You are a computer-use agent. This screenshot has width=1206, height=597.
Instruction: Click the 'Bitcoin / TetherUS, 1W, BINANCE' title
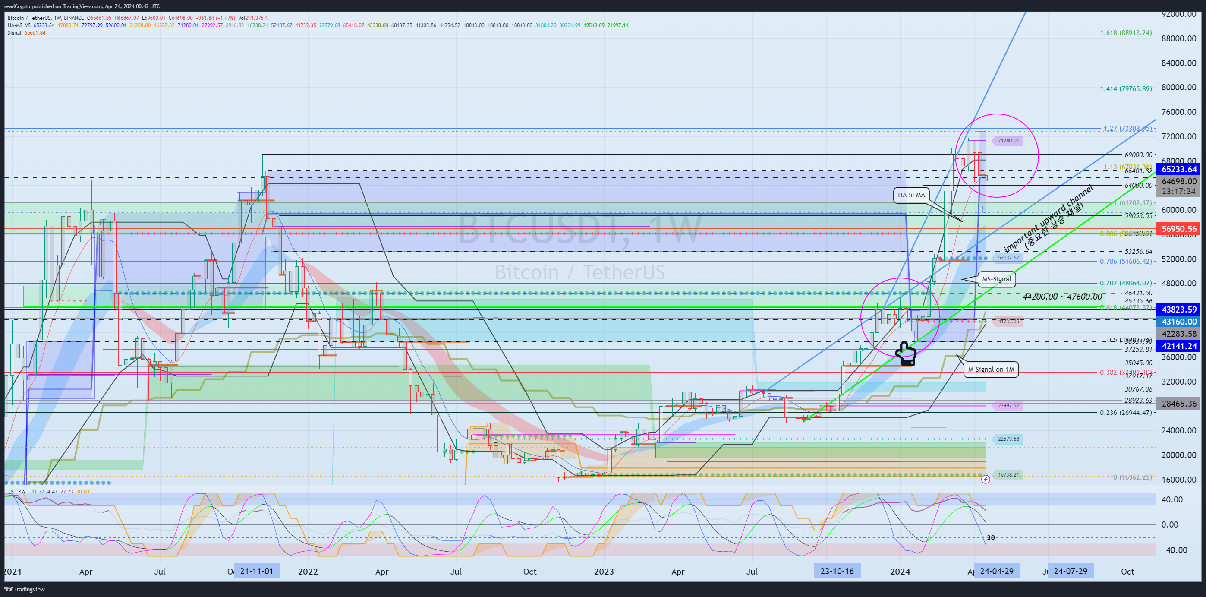point(46,18)
